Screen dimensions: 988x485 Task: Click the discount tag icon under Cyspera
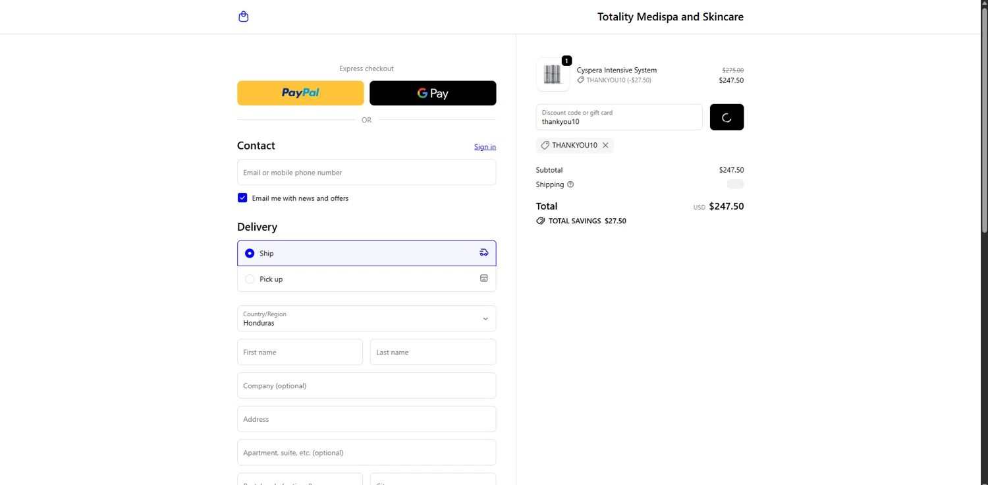click(581, 80)
